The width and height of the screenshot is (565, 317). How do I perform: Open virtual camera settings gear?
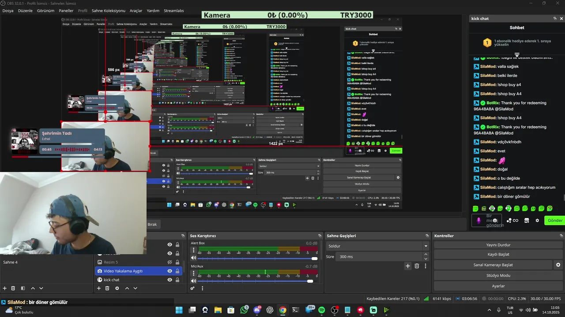558,265
